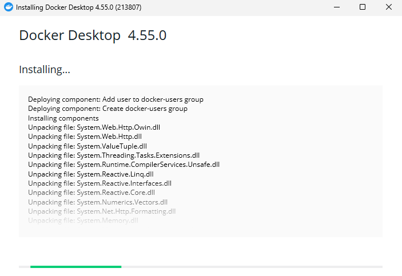
Task: Click the System.Reactive.Linq.dll log entry
Action: 91,174
